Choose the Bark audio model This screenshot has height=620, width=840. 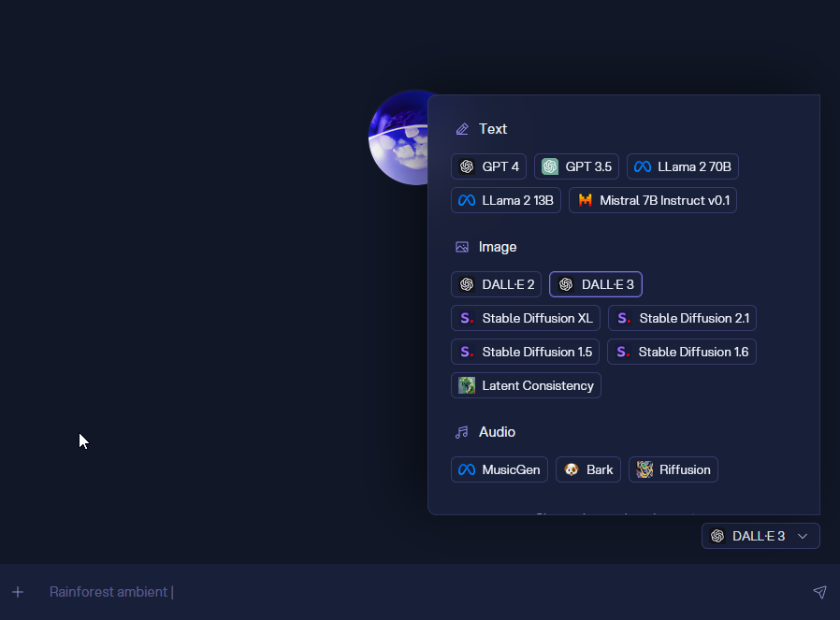click(588, 469)
